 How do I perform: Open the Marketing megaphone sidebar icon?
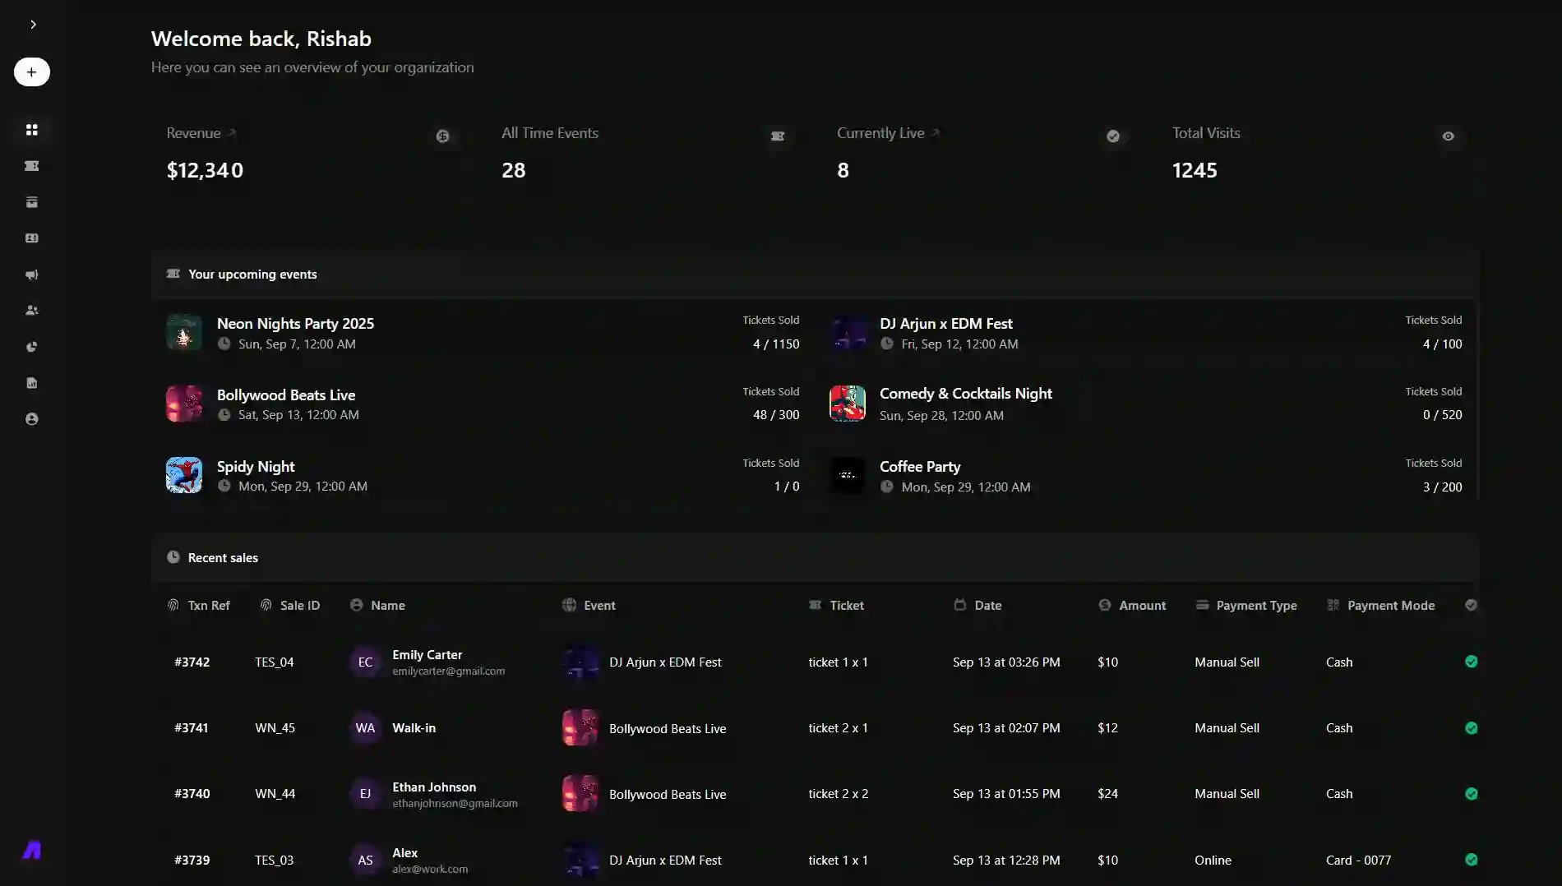(x=32, y=275)
